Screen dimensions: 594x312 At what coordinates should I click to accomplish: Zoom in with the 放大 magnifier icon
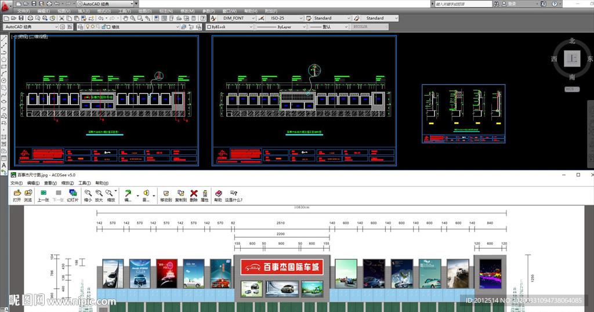[99, 193]
